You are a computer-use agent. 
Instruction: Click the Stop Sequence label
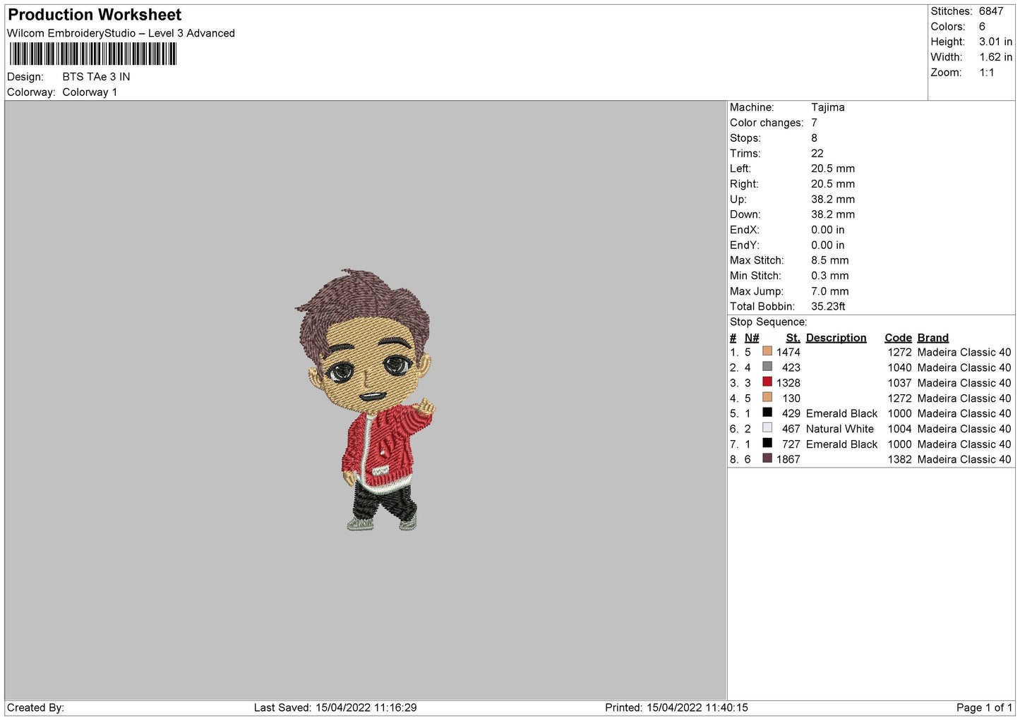[768, 322]
